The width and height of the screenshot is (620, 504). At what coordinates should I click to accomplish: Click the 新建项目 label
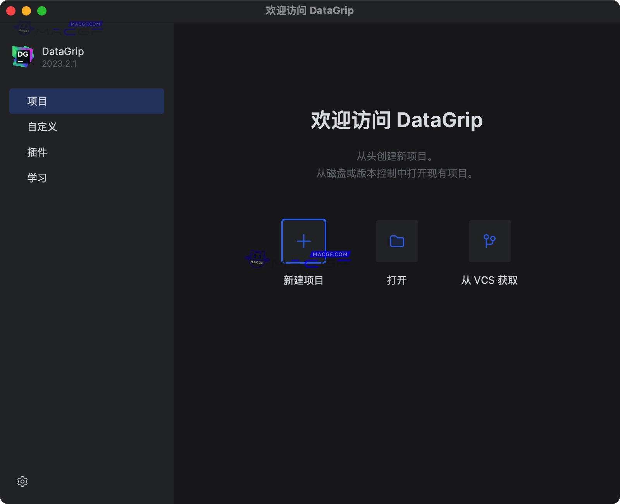pos(303,280)
